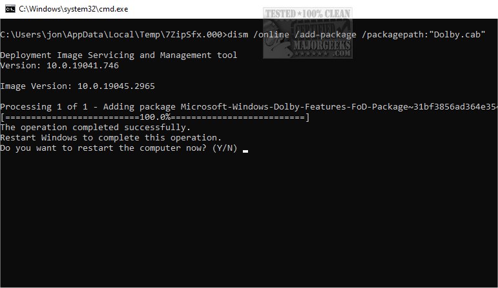Click the Image Version: 10.0.19045.2965 line
The height and width of the screenshot is (288, 498).
pyautogui.click(x=78, y=86)
